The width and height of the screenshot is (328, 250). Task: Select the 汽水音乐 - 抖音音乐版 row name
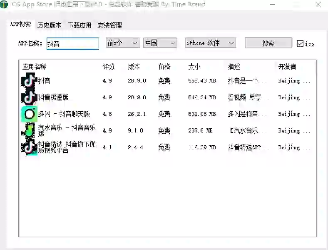tap(67, 130)
